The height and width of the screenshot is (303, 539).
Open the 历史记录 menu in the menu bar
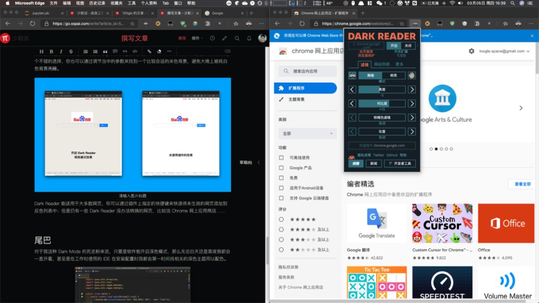coord(97,3)
